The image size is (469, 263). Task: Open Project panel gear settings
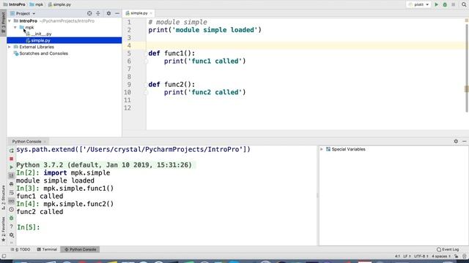pos(108,13)
